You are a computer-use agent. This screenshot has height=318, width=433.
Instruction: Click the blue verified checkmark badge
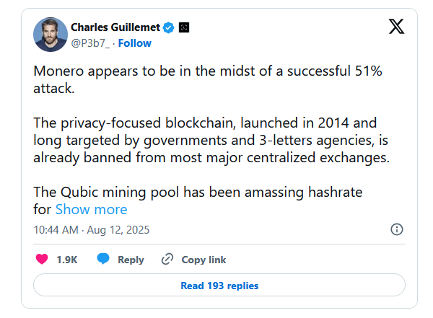[168, 27]
